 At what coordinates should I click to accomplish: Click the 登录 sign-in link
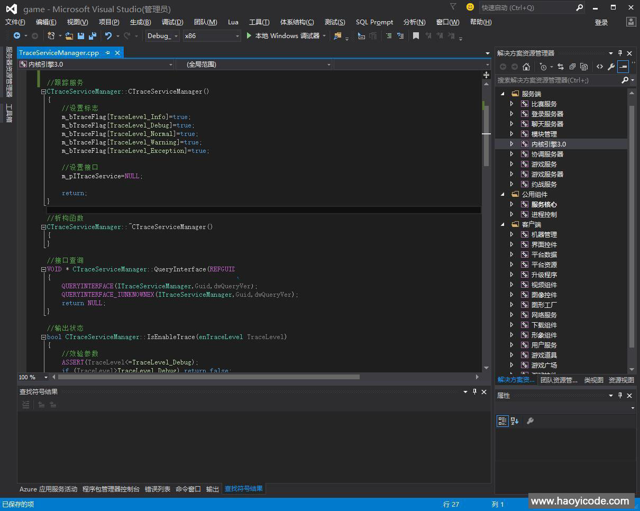[601, 22]
